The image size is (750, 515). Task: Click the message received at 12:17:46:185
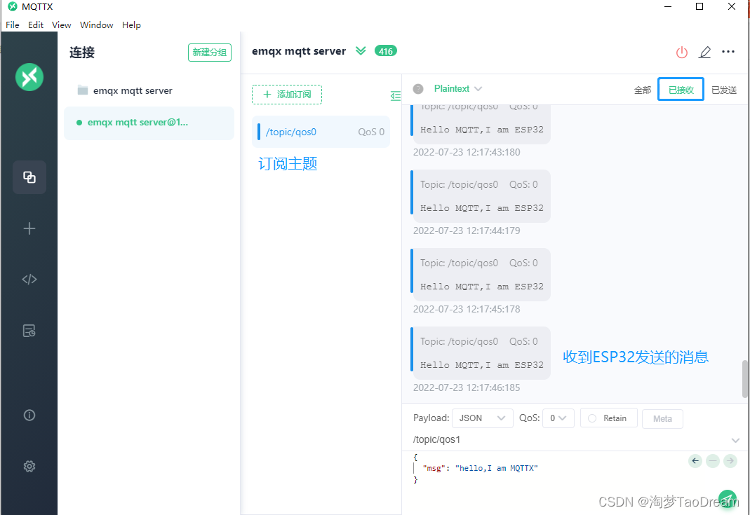481,353
